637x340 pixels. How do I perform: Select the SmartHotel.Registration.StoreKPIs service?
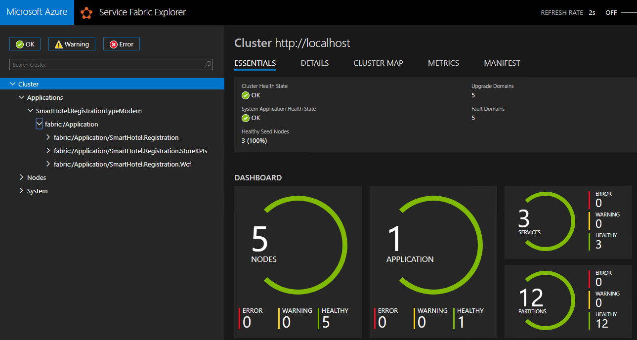130,151
